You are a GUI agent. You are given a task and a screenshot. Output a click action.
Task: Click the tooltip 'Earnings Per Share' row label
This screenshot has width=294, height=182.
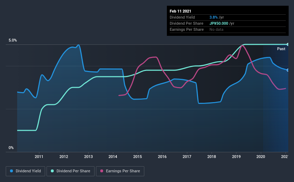187,29
